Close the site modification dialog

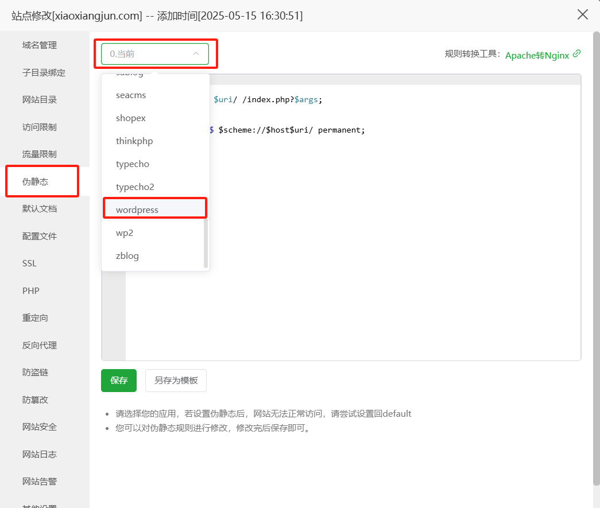click(583, 15)
